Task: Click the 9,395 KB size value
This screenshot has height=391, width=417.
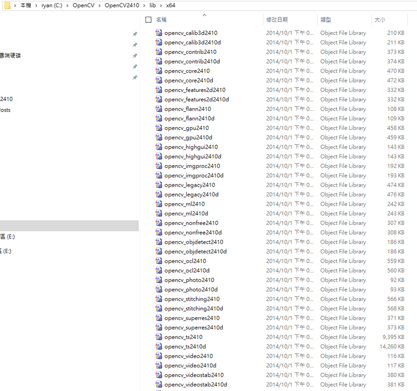Action: click(x=393, y=337)
